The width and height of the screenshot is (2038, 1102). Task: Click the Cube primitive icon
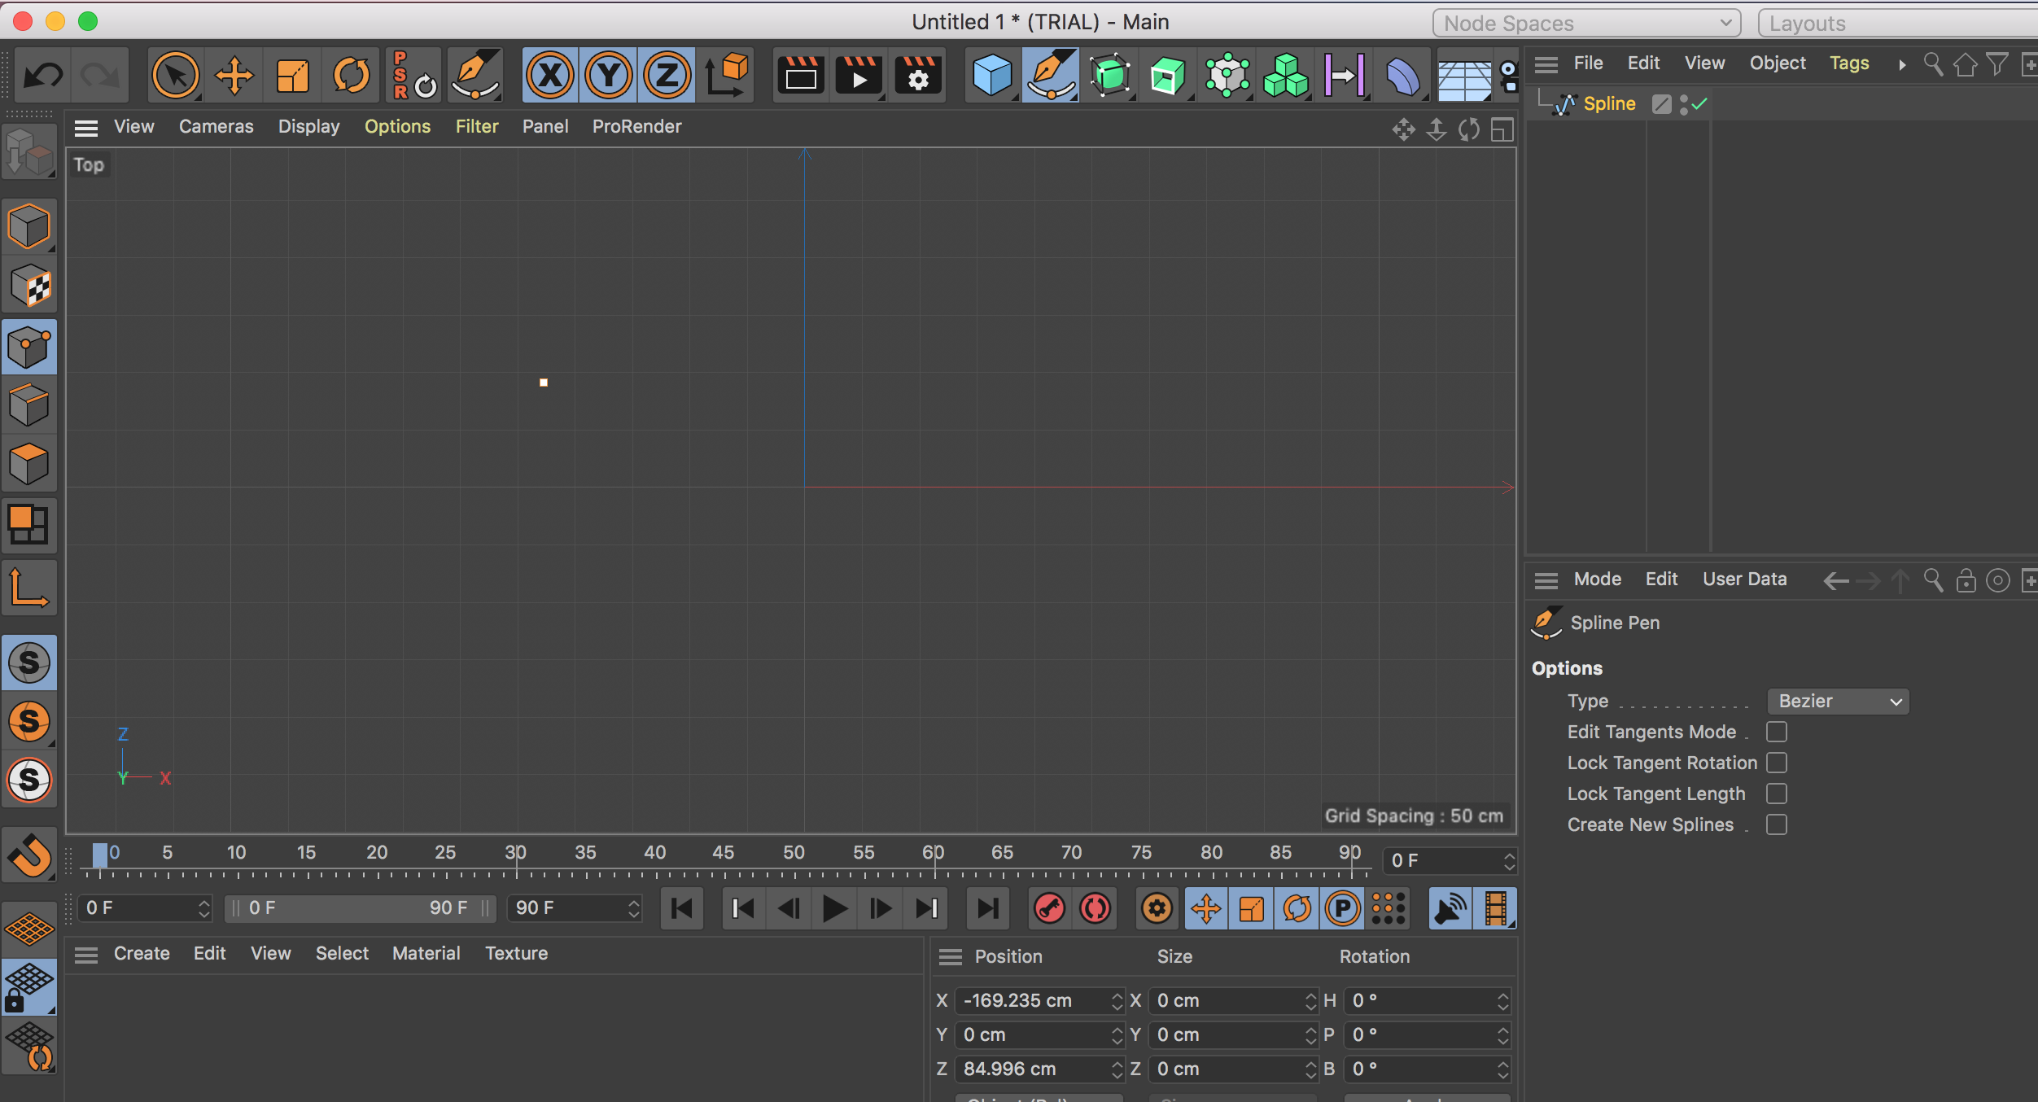[991, 76]
